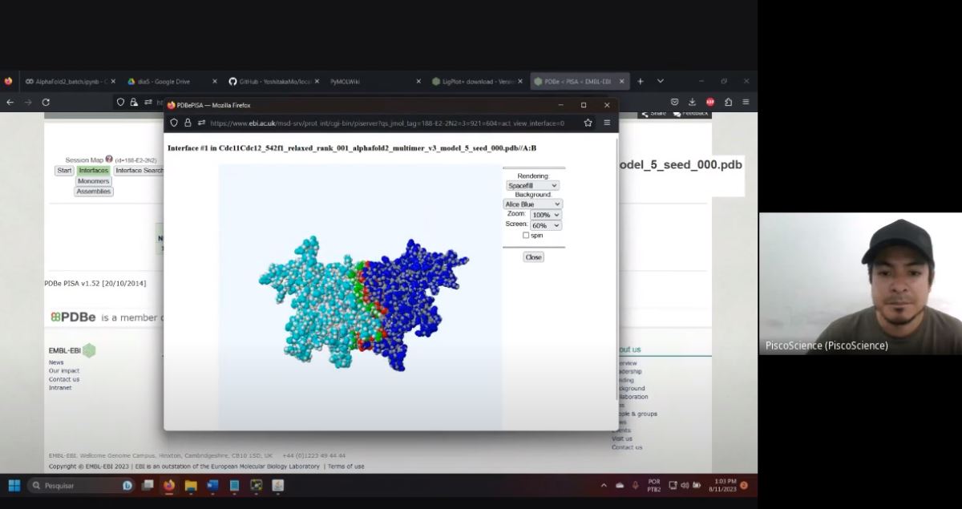The image size is (962, 509).
Task: Change the Zoom 100% dropdown
Action: 545,215
